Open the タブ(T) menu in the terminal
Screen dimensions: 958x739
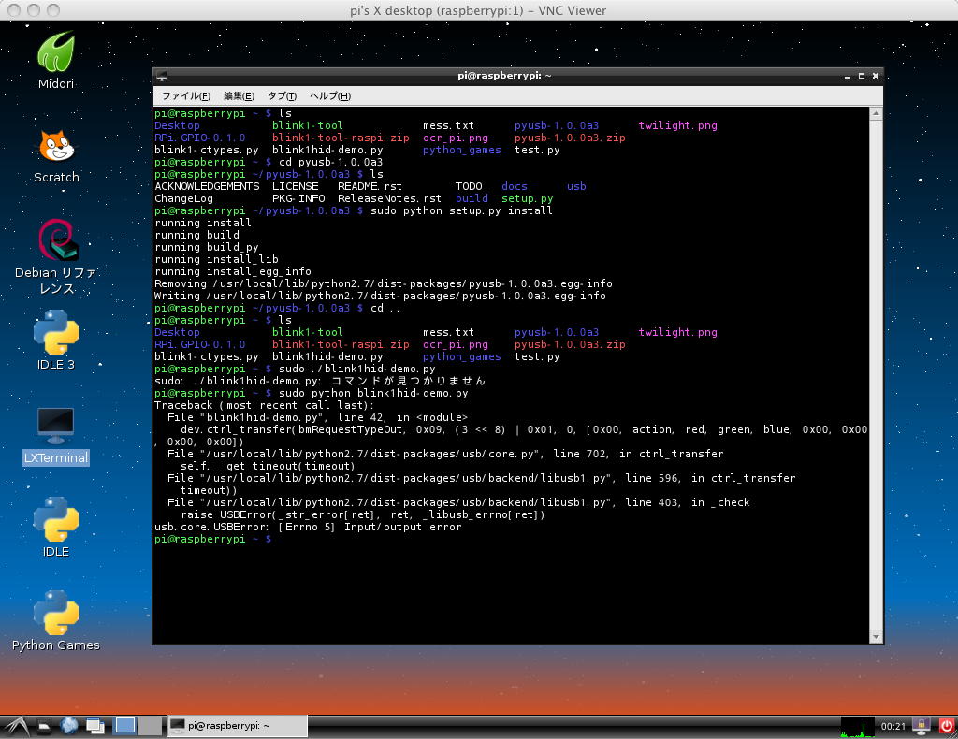pyautogui.click(x=282, y=96)
